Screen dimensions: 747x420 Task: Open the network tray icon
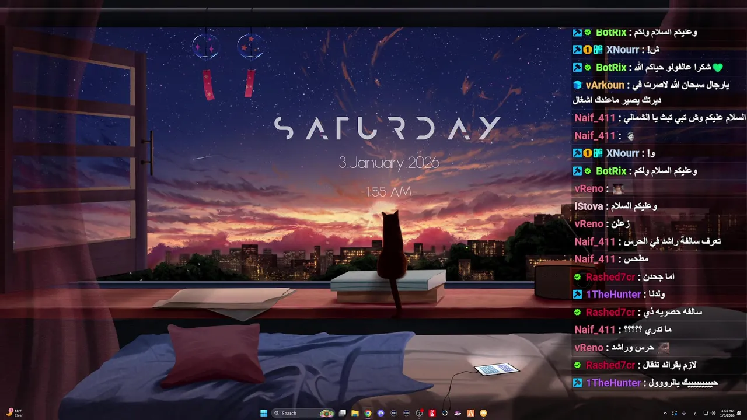click(x=706, y=413)
